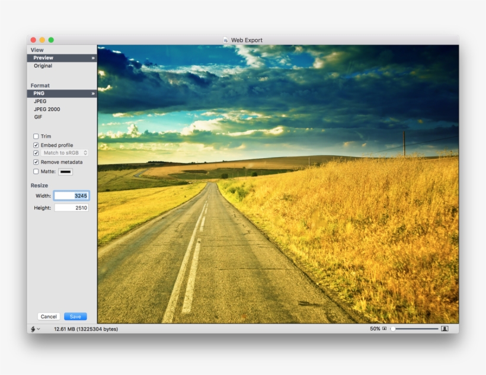
Task: Click the small zoom-out image icon
Action: tap(384, 329)
